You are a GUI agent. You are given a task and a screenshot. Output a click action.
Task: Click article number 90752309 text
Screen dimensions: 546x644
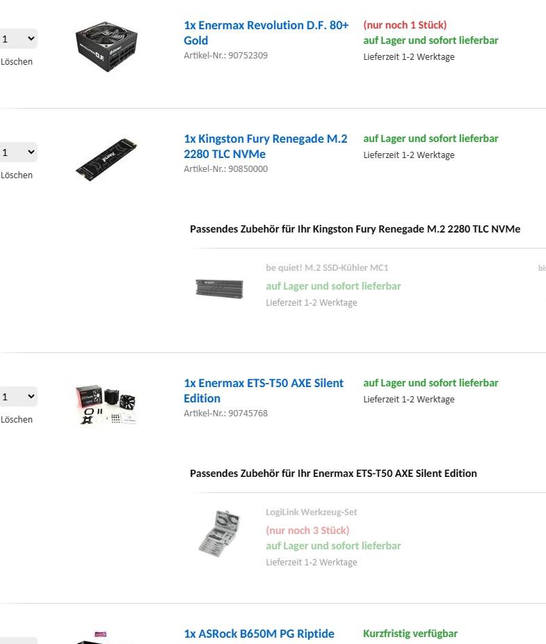(225, 55)
